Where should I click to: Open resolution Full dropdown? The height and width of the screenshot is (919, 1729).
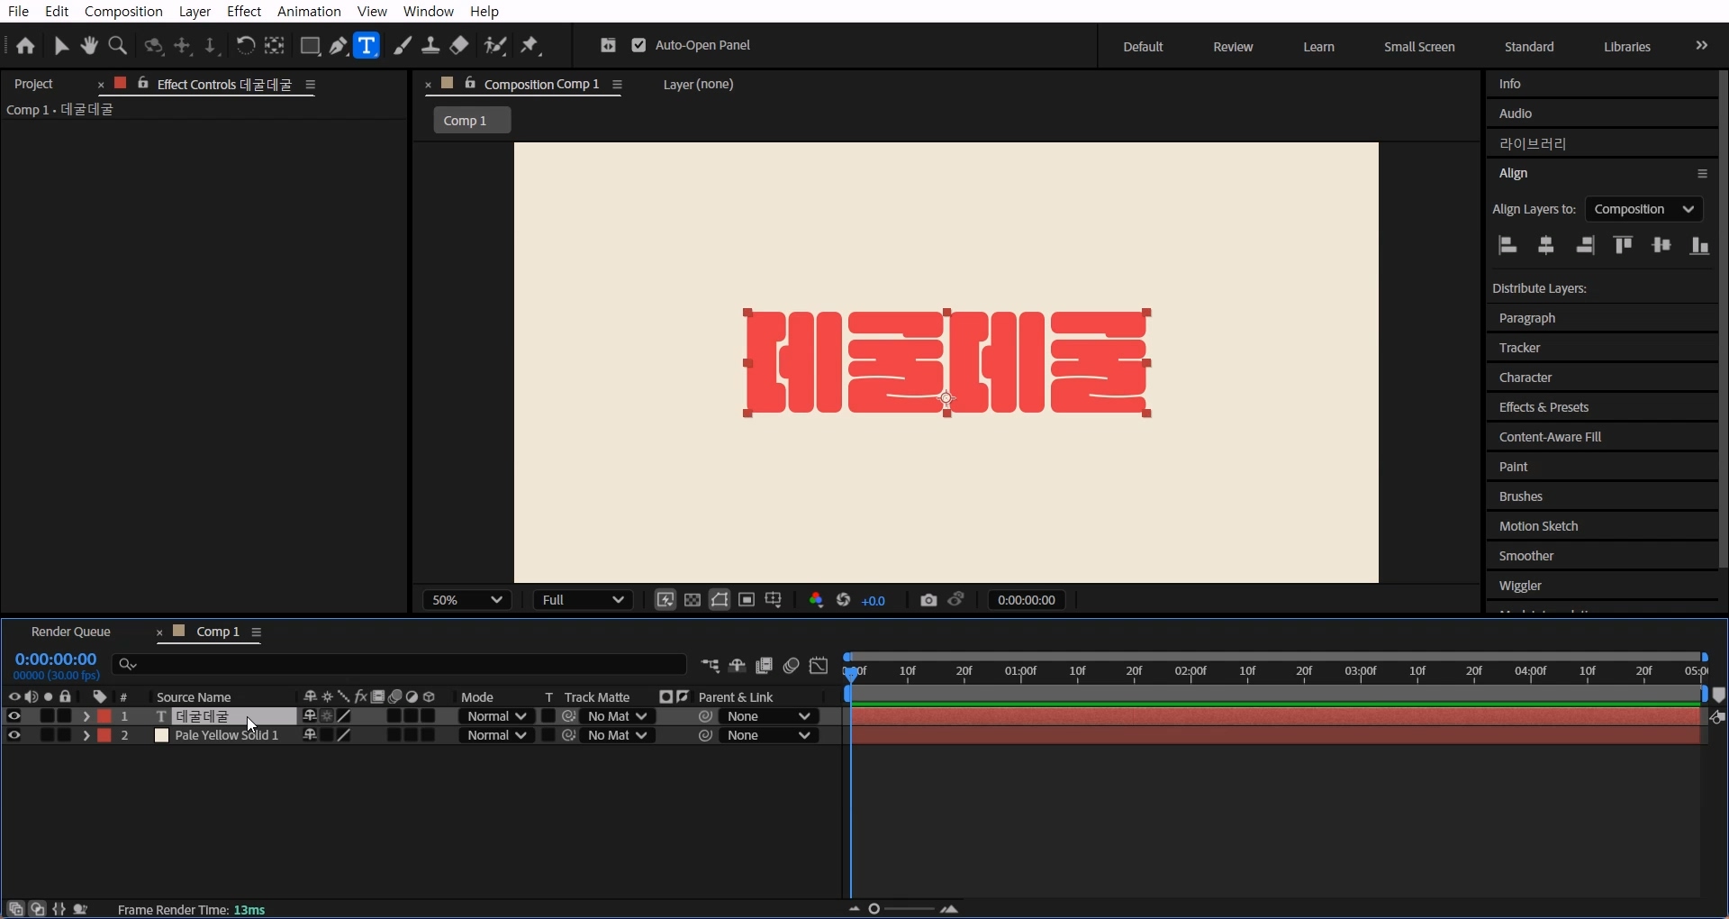[x=584, y=600]
